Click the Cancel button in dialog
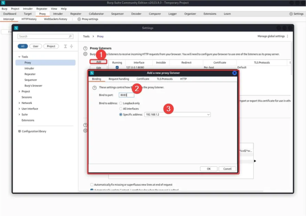 click(227, 169)
